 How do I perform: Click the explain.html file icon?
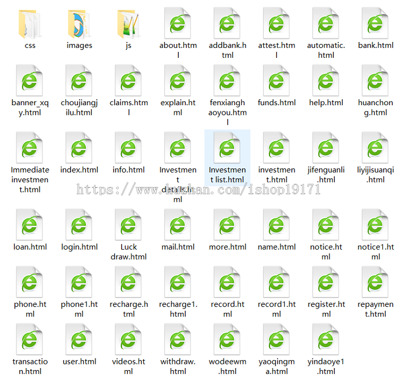pos(177,81)
